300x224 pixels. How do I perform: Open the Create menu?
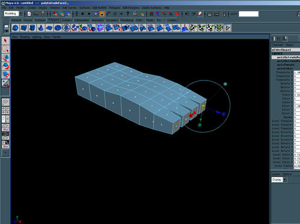point(32,7)
